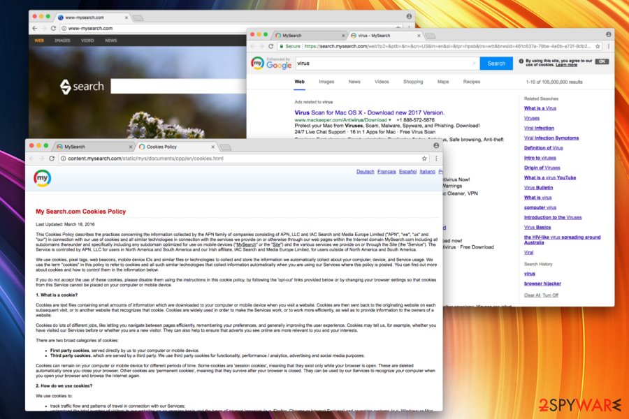Open the Chrome menu in the virus search window
Viewport: 629px width, 419px height.
point(609,46)
